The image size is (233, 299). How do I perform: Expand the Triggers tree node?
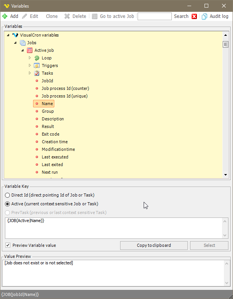pos(30,66)
